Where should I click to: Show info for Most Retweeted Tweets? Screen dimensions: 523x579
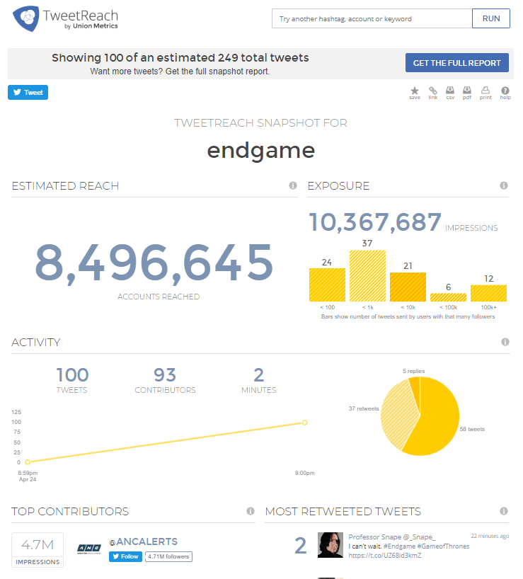(x=504, y=511)
